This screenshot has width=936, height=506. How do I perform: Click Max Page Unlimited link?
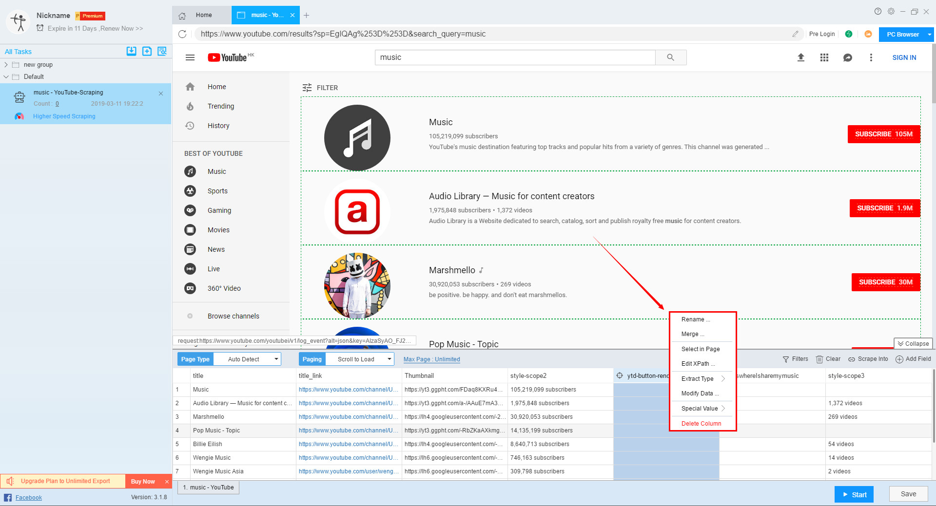432,359
